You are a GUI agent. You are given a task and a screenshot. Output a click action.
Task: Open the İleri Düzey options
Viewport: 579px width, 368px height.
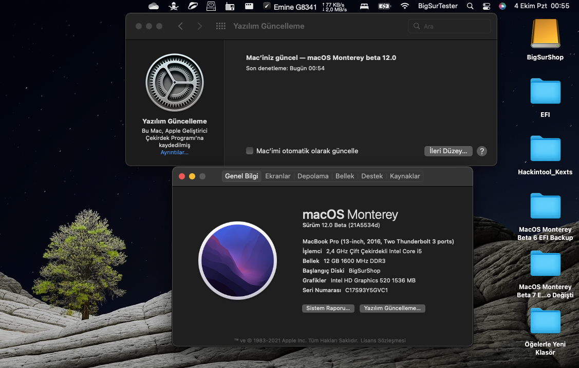[448, 151]
